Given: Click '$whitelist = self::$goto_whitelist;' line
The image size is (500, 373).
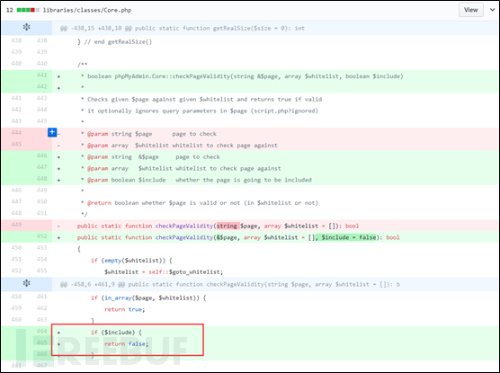Looking at the screenshot, I should tap(164, 272).
